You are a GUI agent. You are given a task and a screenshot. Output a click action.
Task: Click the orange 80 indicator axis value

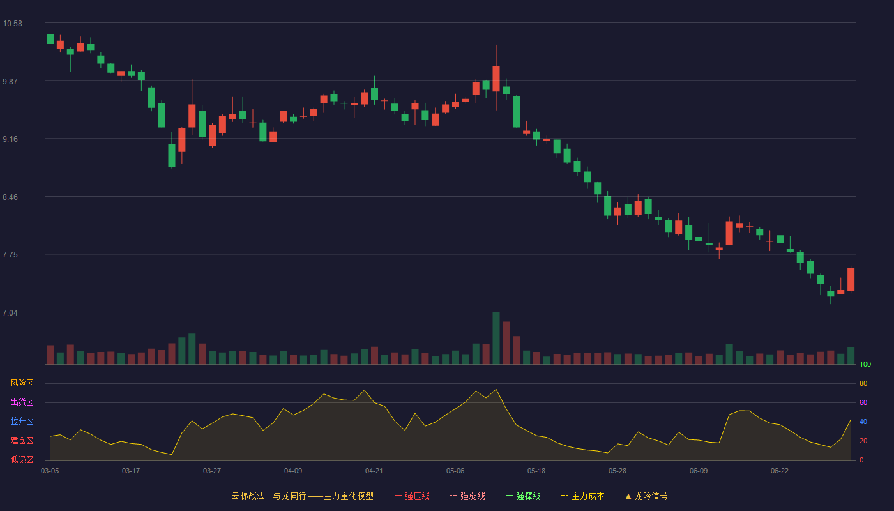[x=863, y=383]
